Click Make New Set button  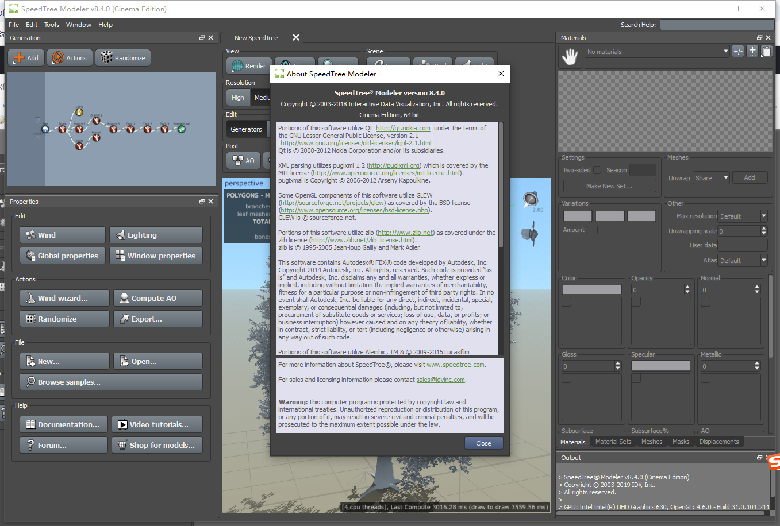(609, 186)
